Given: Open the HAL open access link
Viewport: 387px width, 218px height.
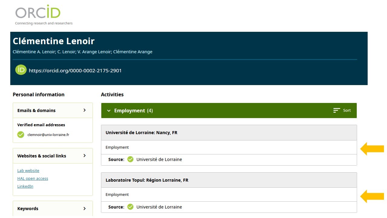Looking at the screenshot, I should (x=33, y=178).
